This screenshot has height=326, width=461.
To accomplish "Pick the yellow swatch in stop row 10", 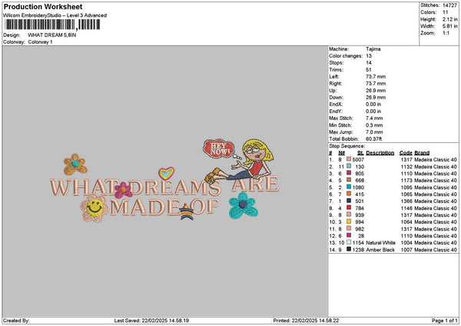I will tap(349, 221).
